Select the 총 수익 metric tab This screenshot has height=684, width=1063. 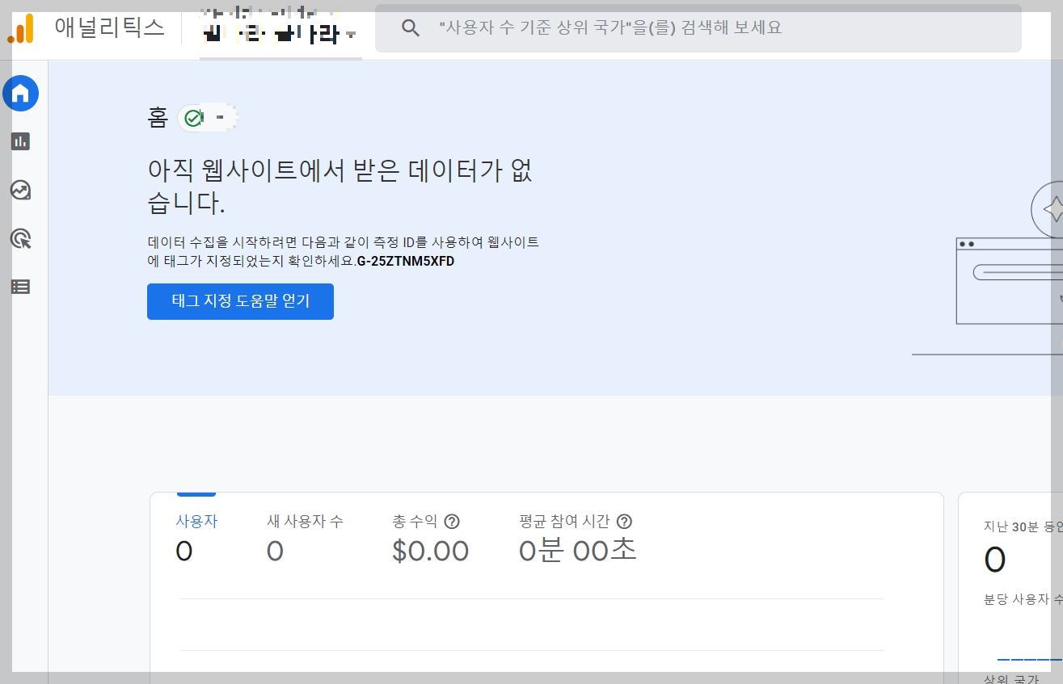[x=430, y=539]
